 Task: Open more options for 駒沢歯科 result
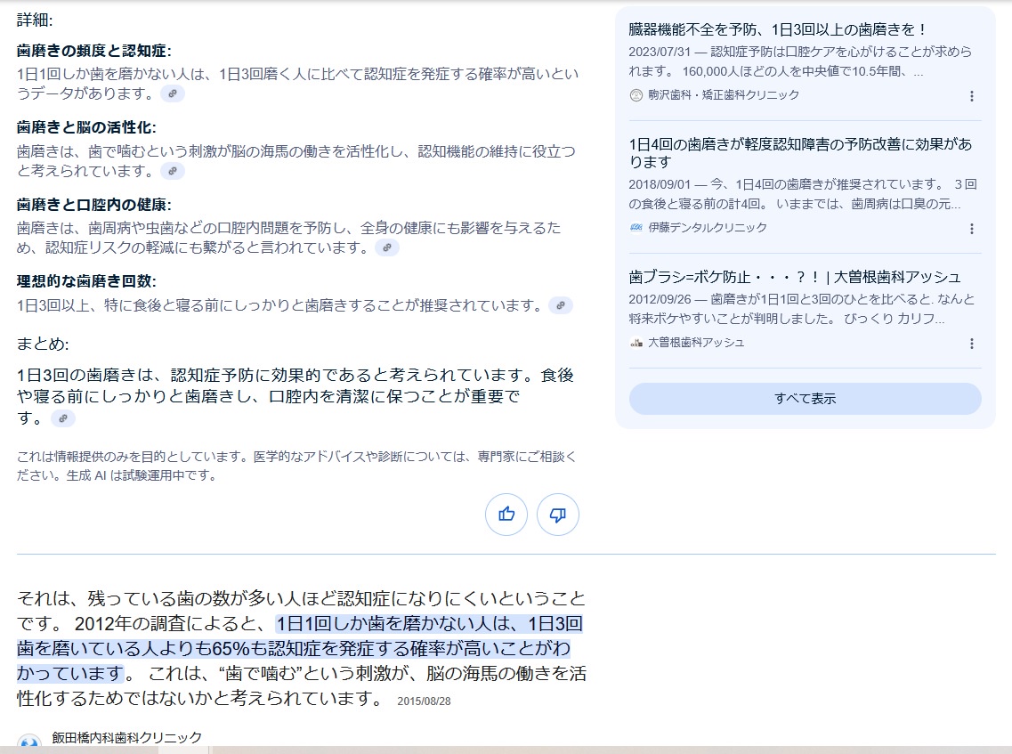click(971, 96)
